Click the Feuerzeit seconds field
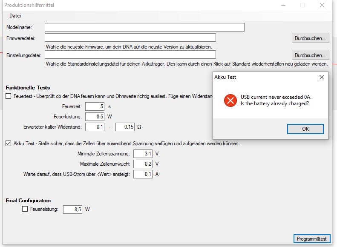Viewport: 337px width, 247px height. point(95,106)
